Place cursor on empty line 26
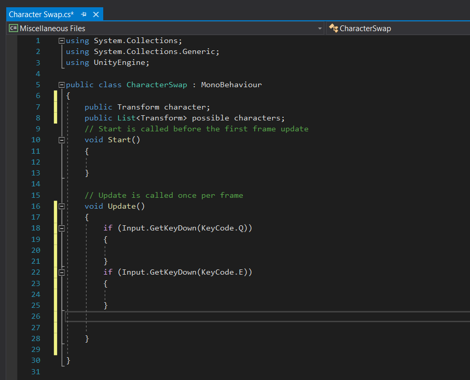The width and height of the screenshot is (470, 380). [267, 317]
